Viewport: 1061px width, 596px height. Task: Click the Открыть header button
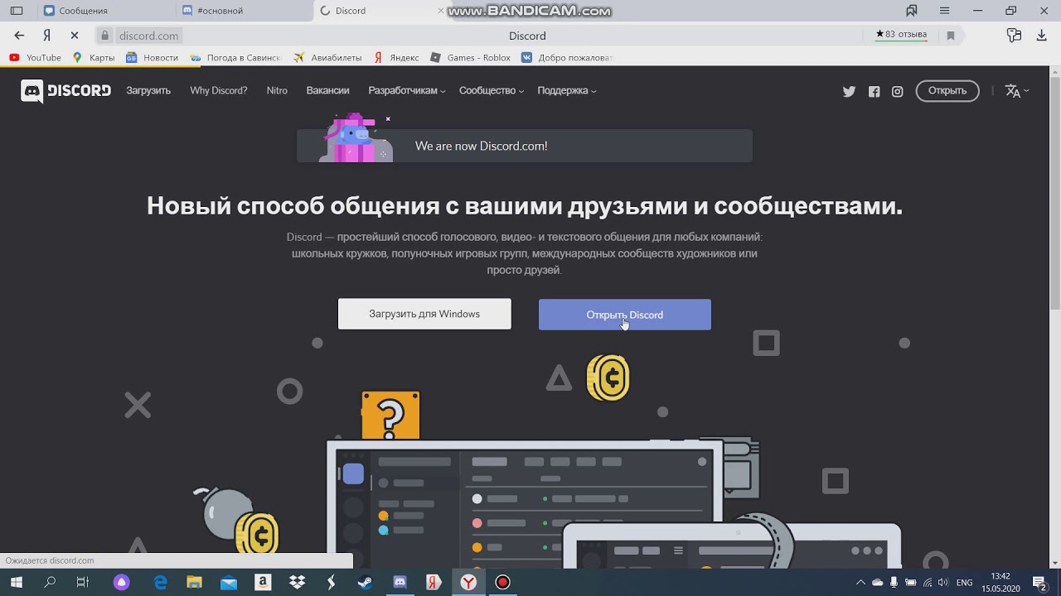[947, 91]
